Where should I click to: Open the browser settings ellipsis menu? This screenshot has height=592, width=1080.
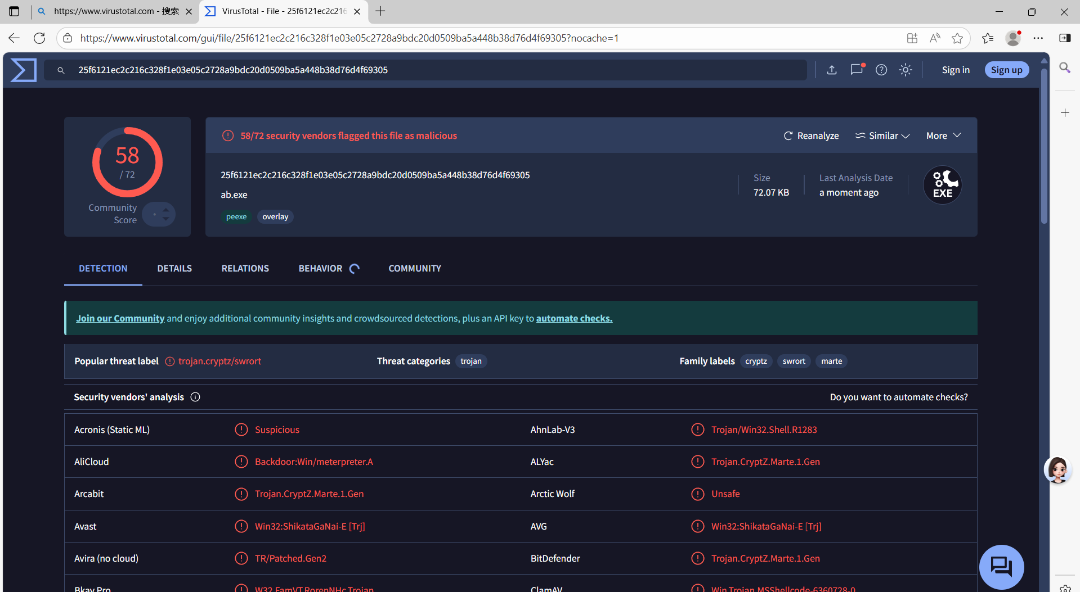coord(1038,38)
